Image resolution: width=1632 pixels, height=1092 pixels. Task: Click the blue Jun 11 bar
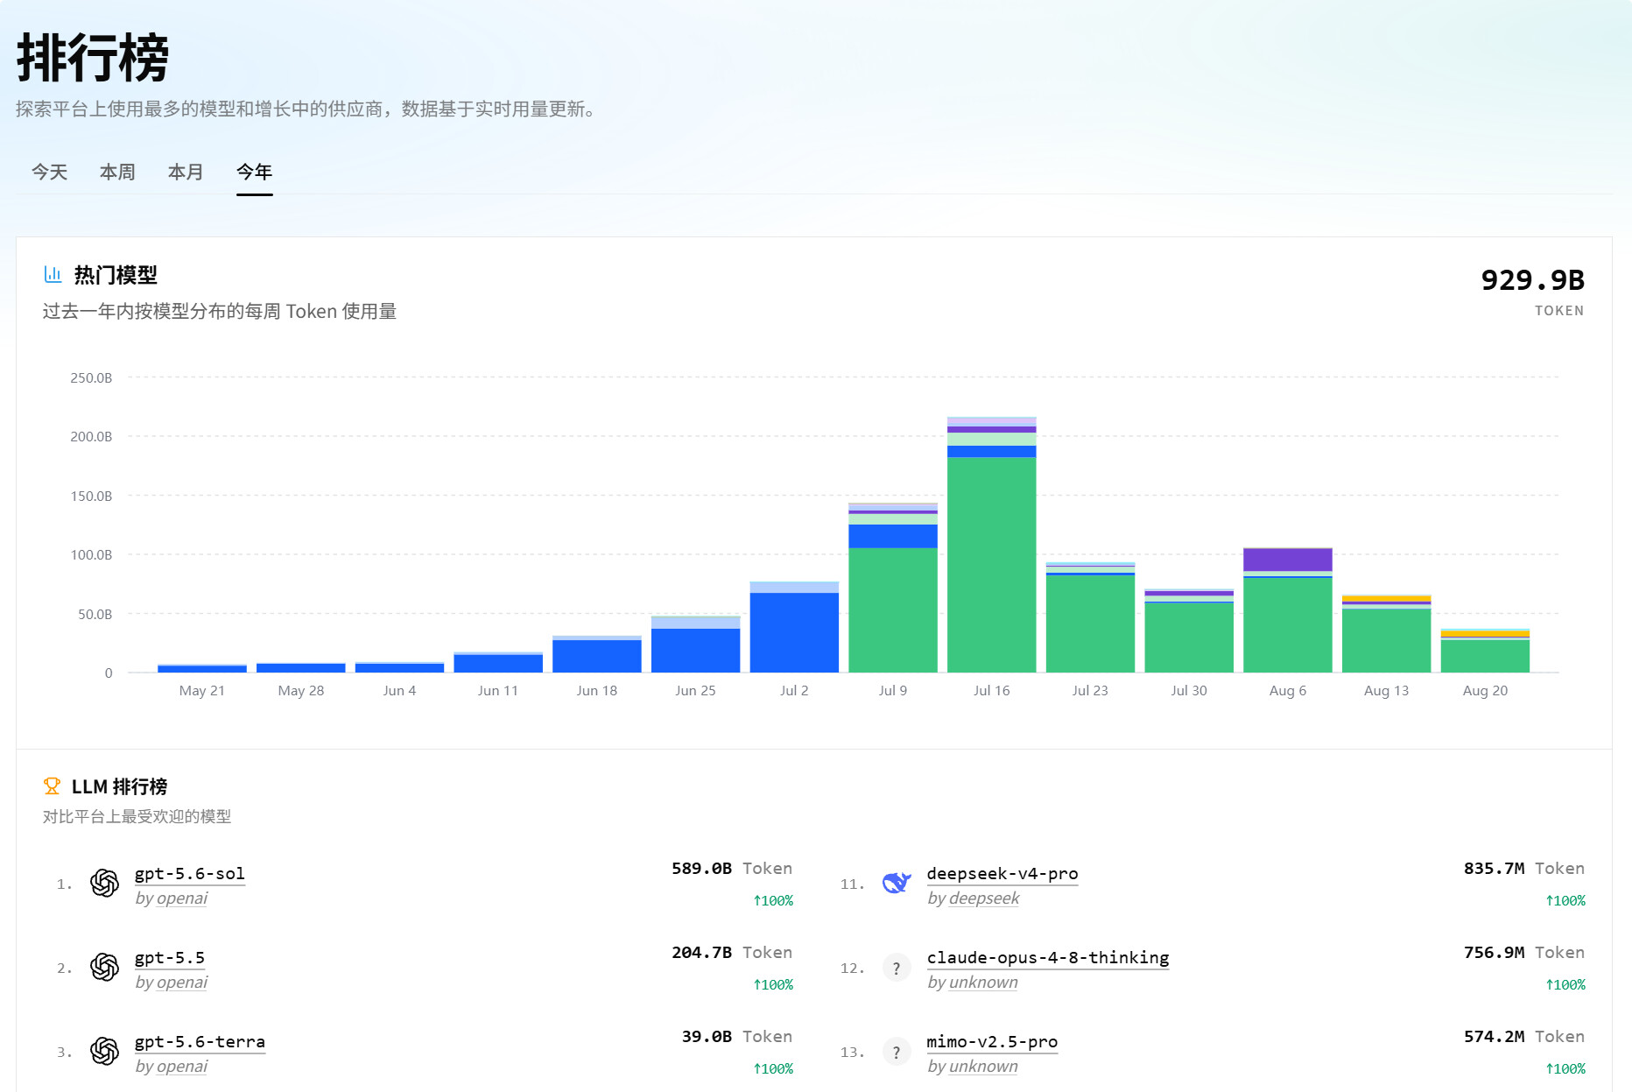click(x=498, y=664)
